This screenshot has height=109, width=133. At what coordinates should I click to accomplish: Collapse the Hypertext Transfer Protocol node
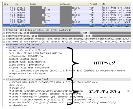coord(4,45)
